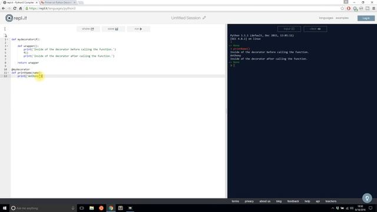The width and height of the screenshot is (377, 212).
Task: Click the red Opera-style extension icon
Action: [348, 8]
